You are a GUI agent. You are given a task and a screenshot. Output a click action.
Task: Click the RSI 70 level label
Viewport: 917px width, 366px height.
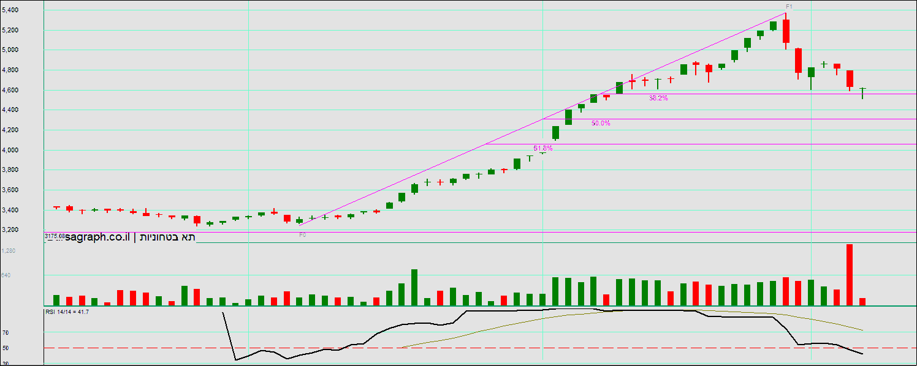click(5, 333)
